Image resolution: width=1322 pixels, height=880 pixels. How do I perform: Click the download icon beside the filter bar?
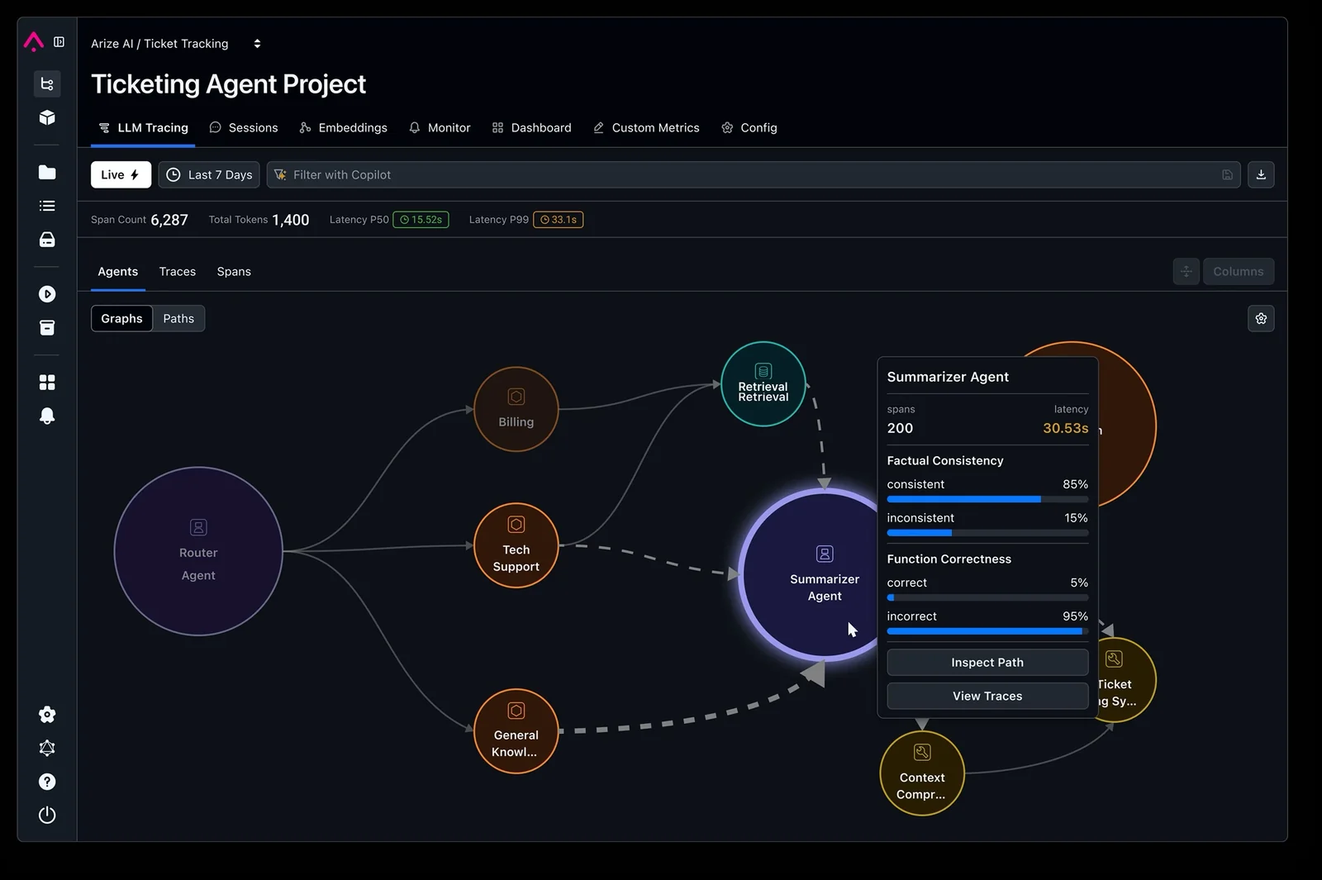[1261, 174]
